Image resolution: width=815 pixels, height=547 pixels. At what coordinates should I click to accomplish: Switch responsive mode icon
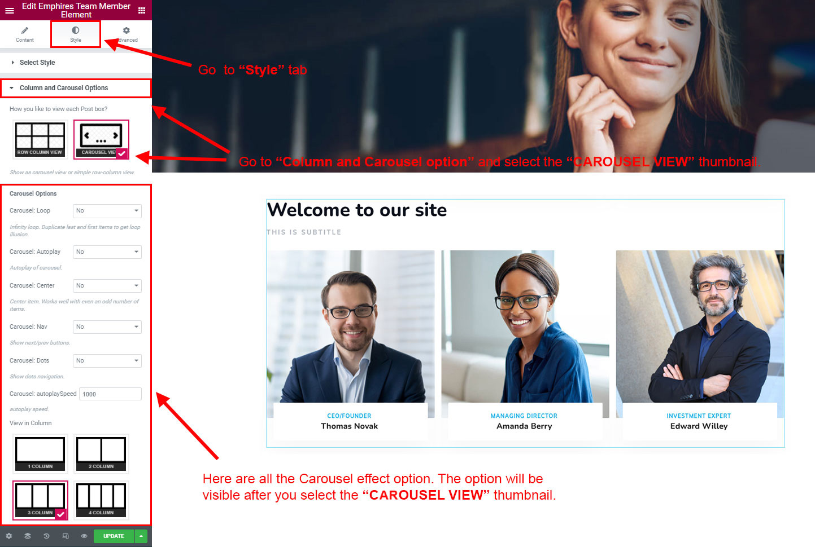point(66,536)
